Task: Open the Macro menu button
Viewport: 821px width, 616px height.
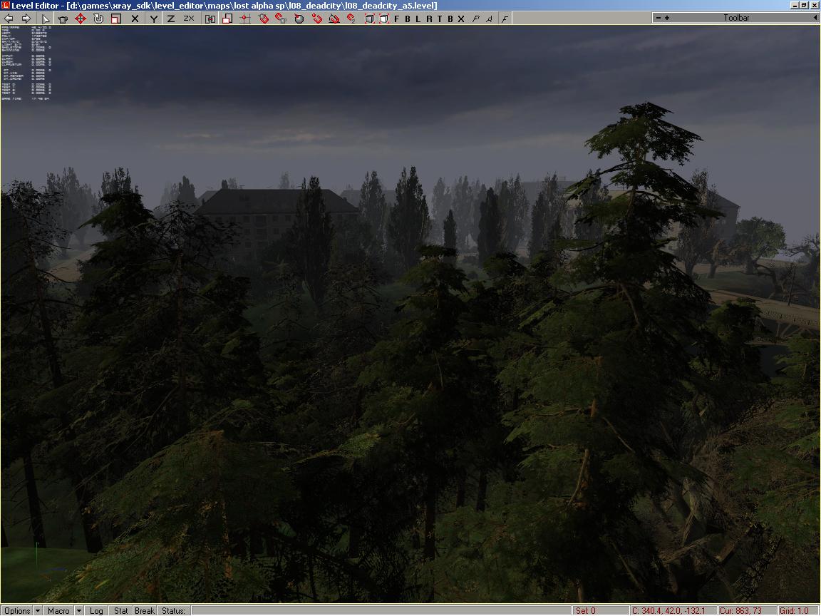Action: pos(58,611)
